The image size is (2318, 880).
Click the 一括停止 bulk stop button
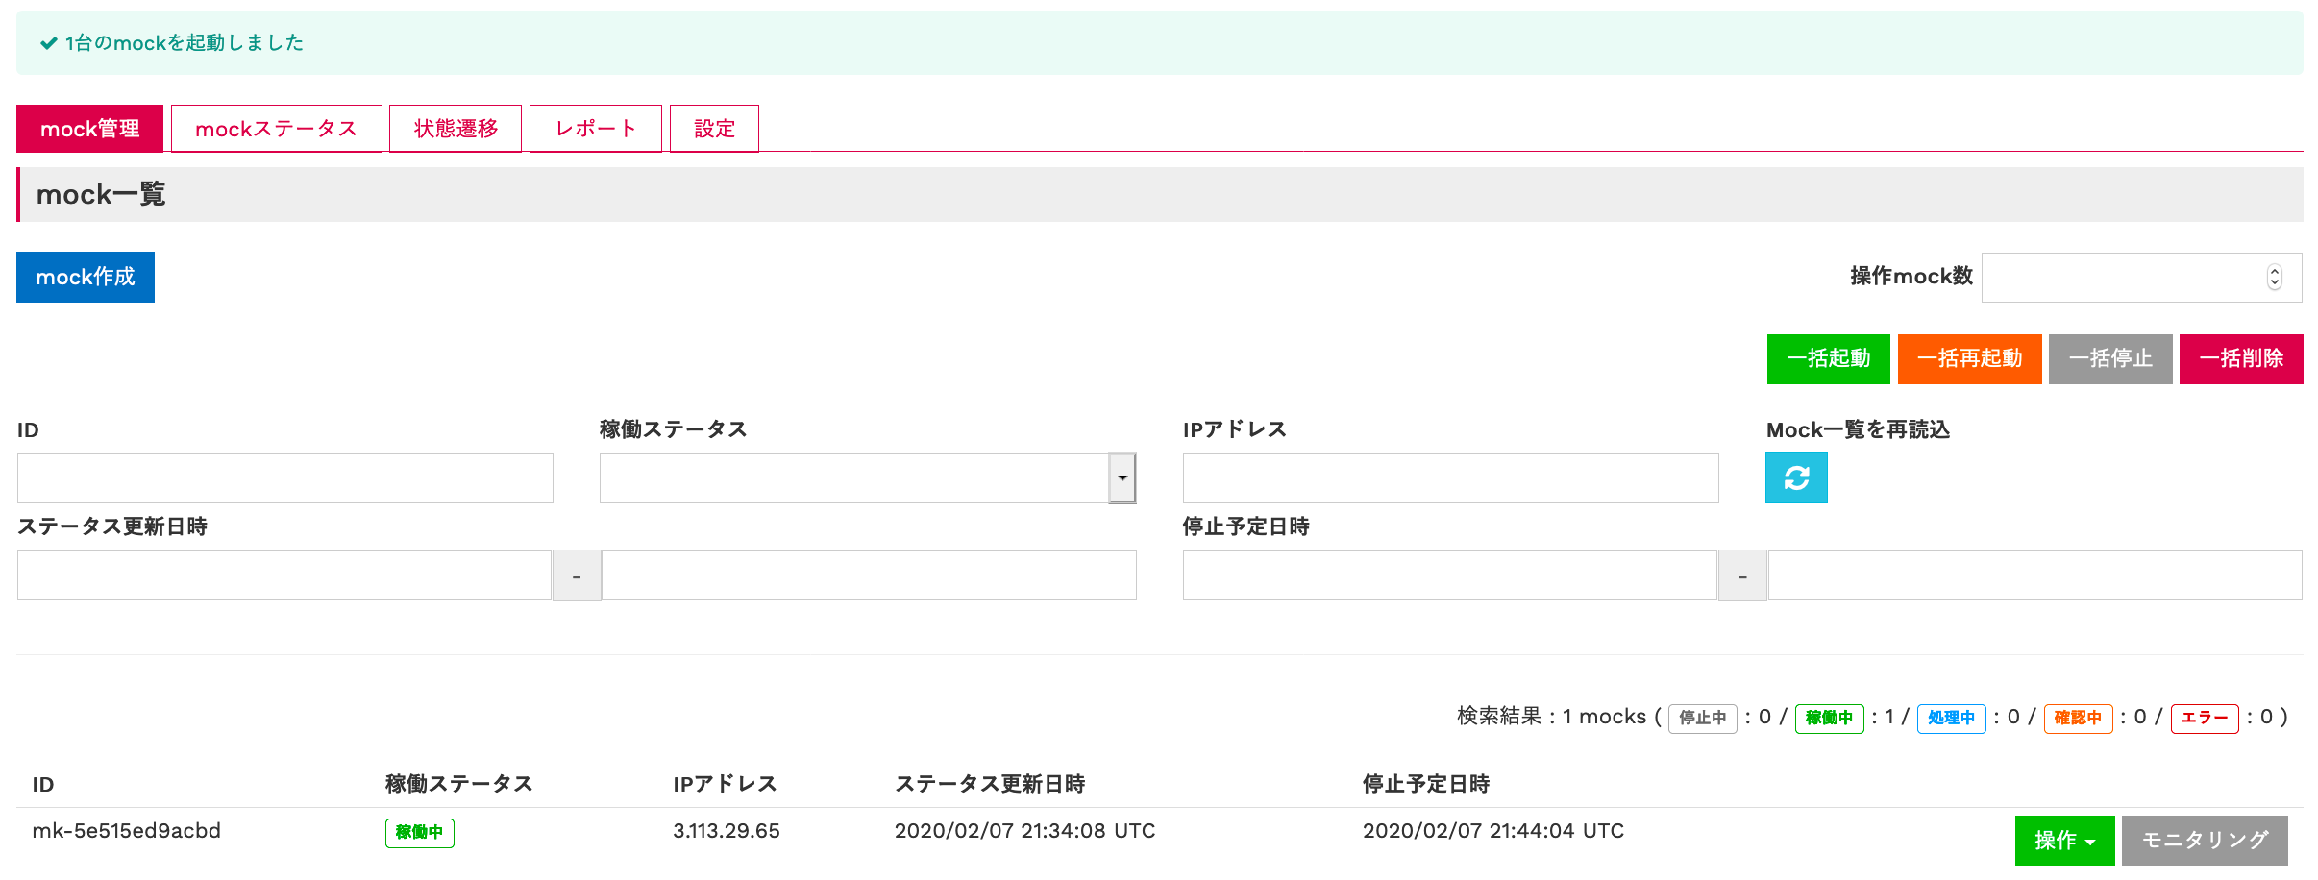coord(2109,358)
